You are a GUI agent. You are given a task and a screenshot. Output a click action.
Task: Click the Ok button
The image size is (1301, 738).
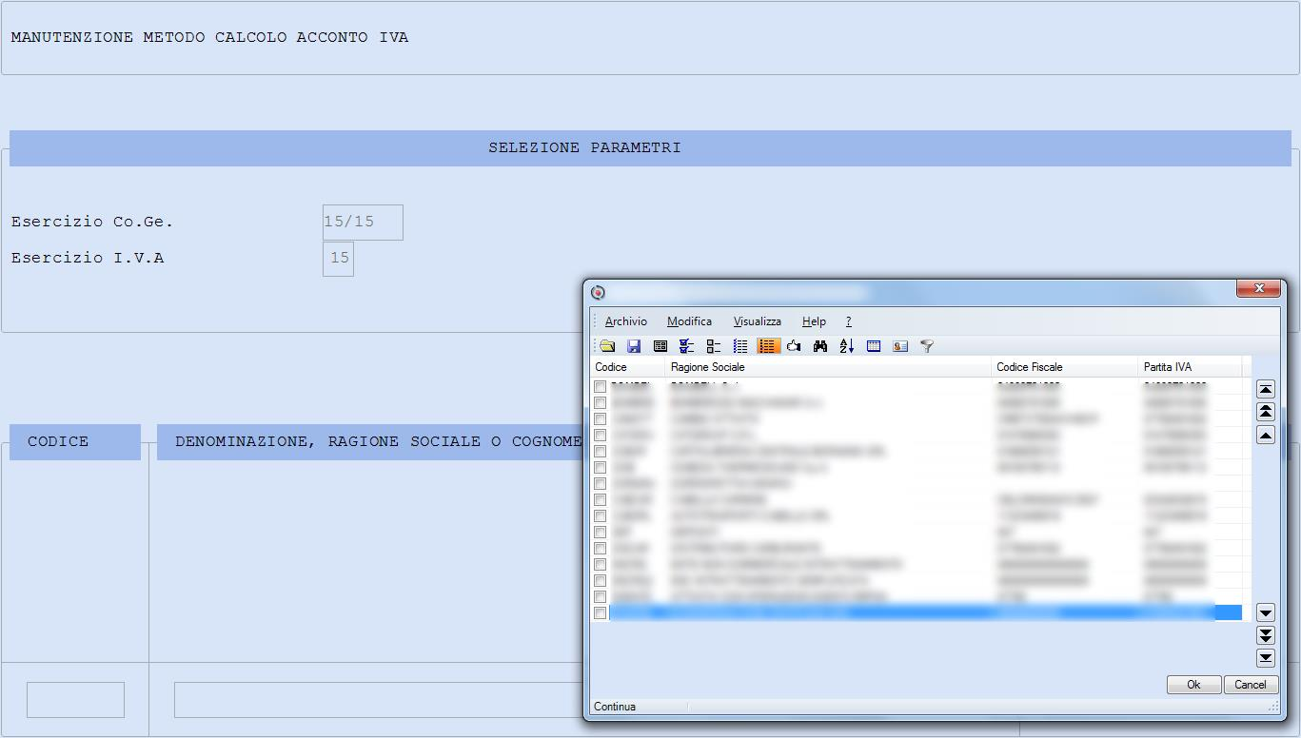[x=1193, y=685]
